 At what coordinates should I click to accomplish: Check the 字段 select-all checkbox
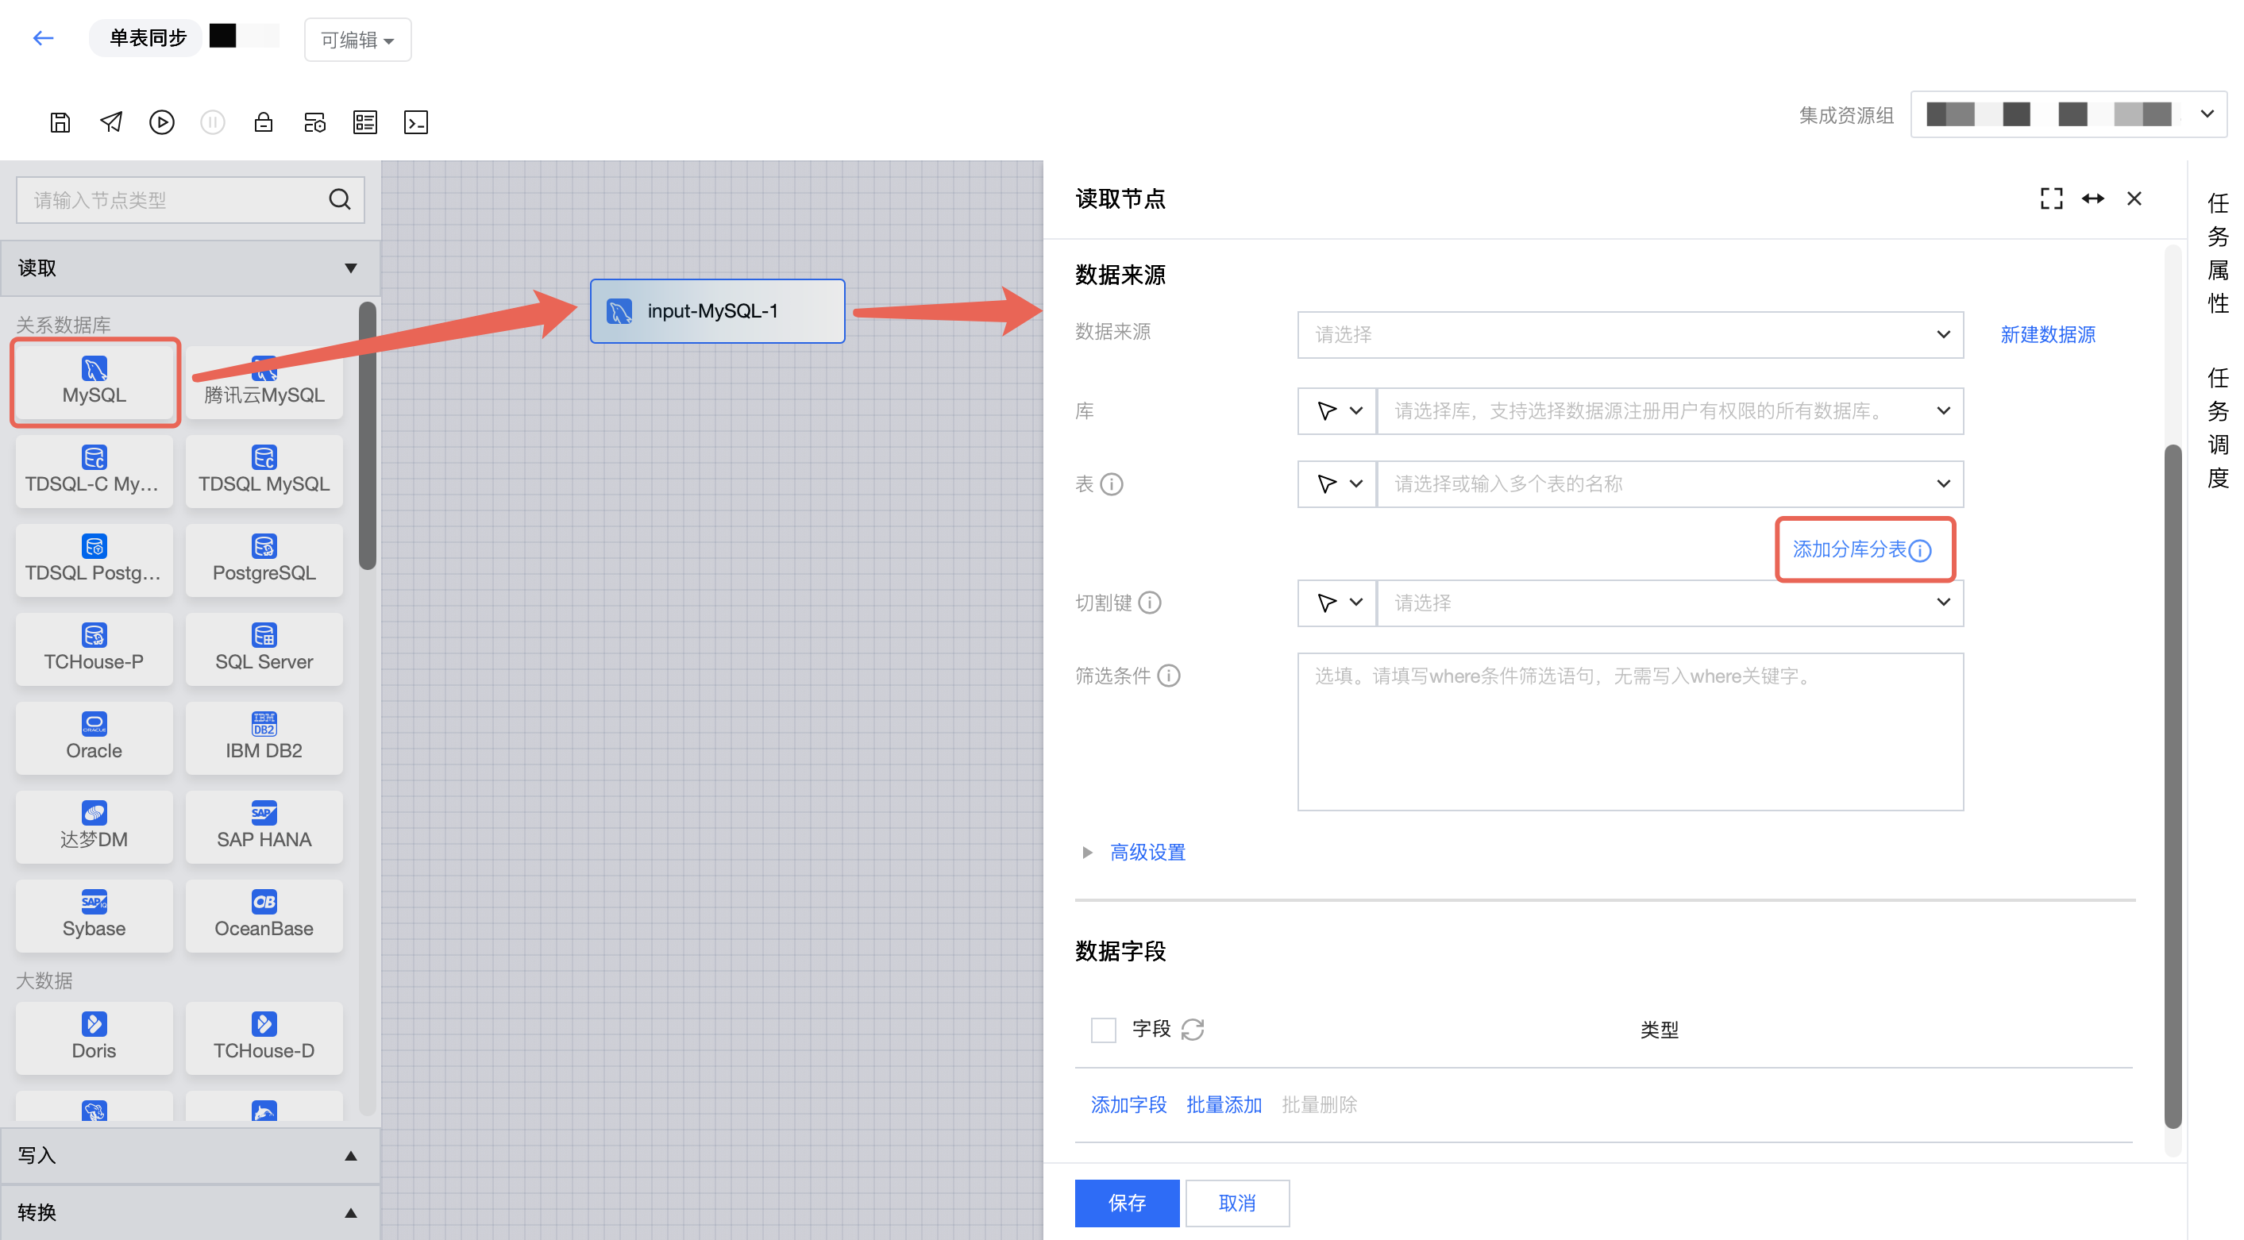click(1103, 1030)
